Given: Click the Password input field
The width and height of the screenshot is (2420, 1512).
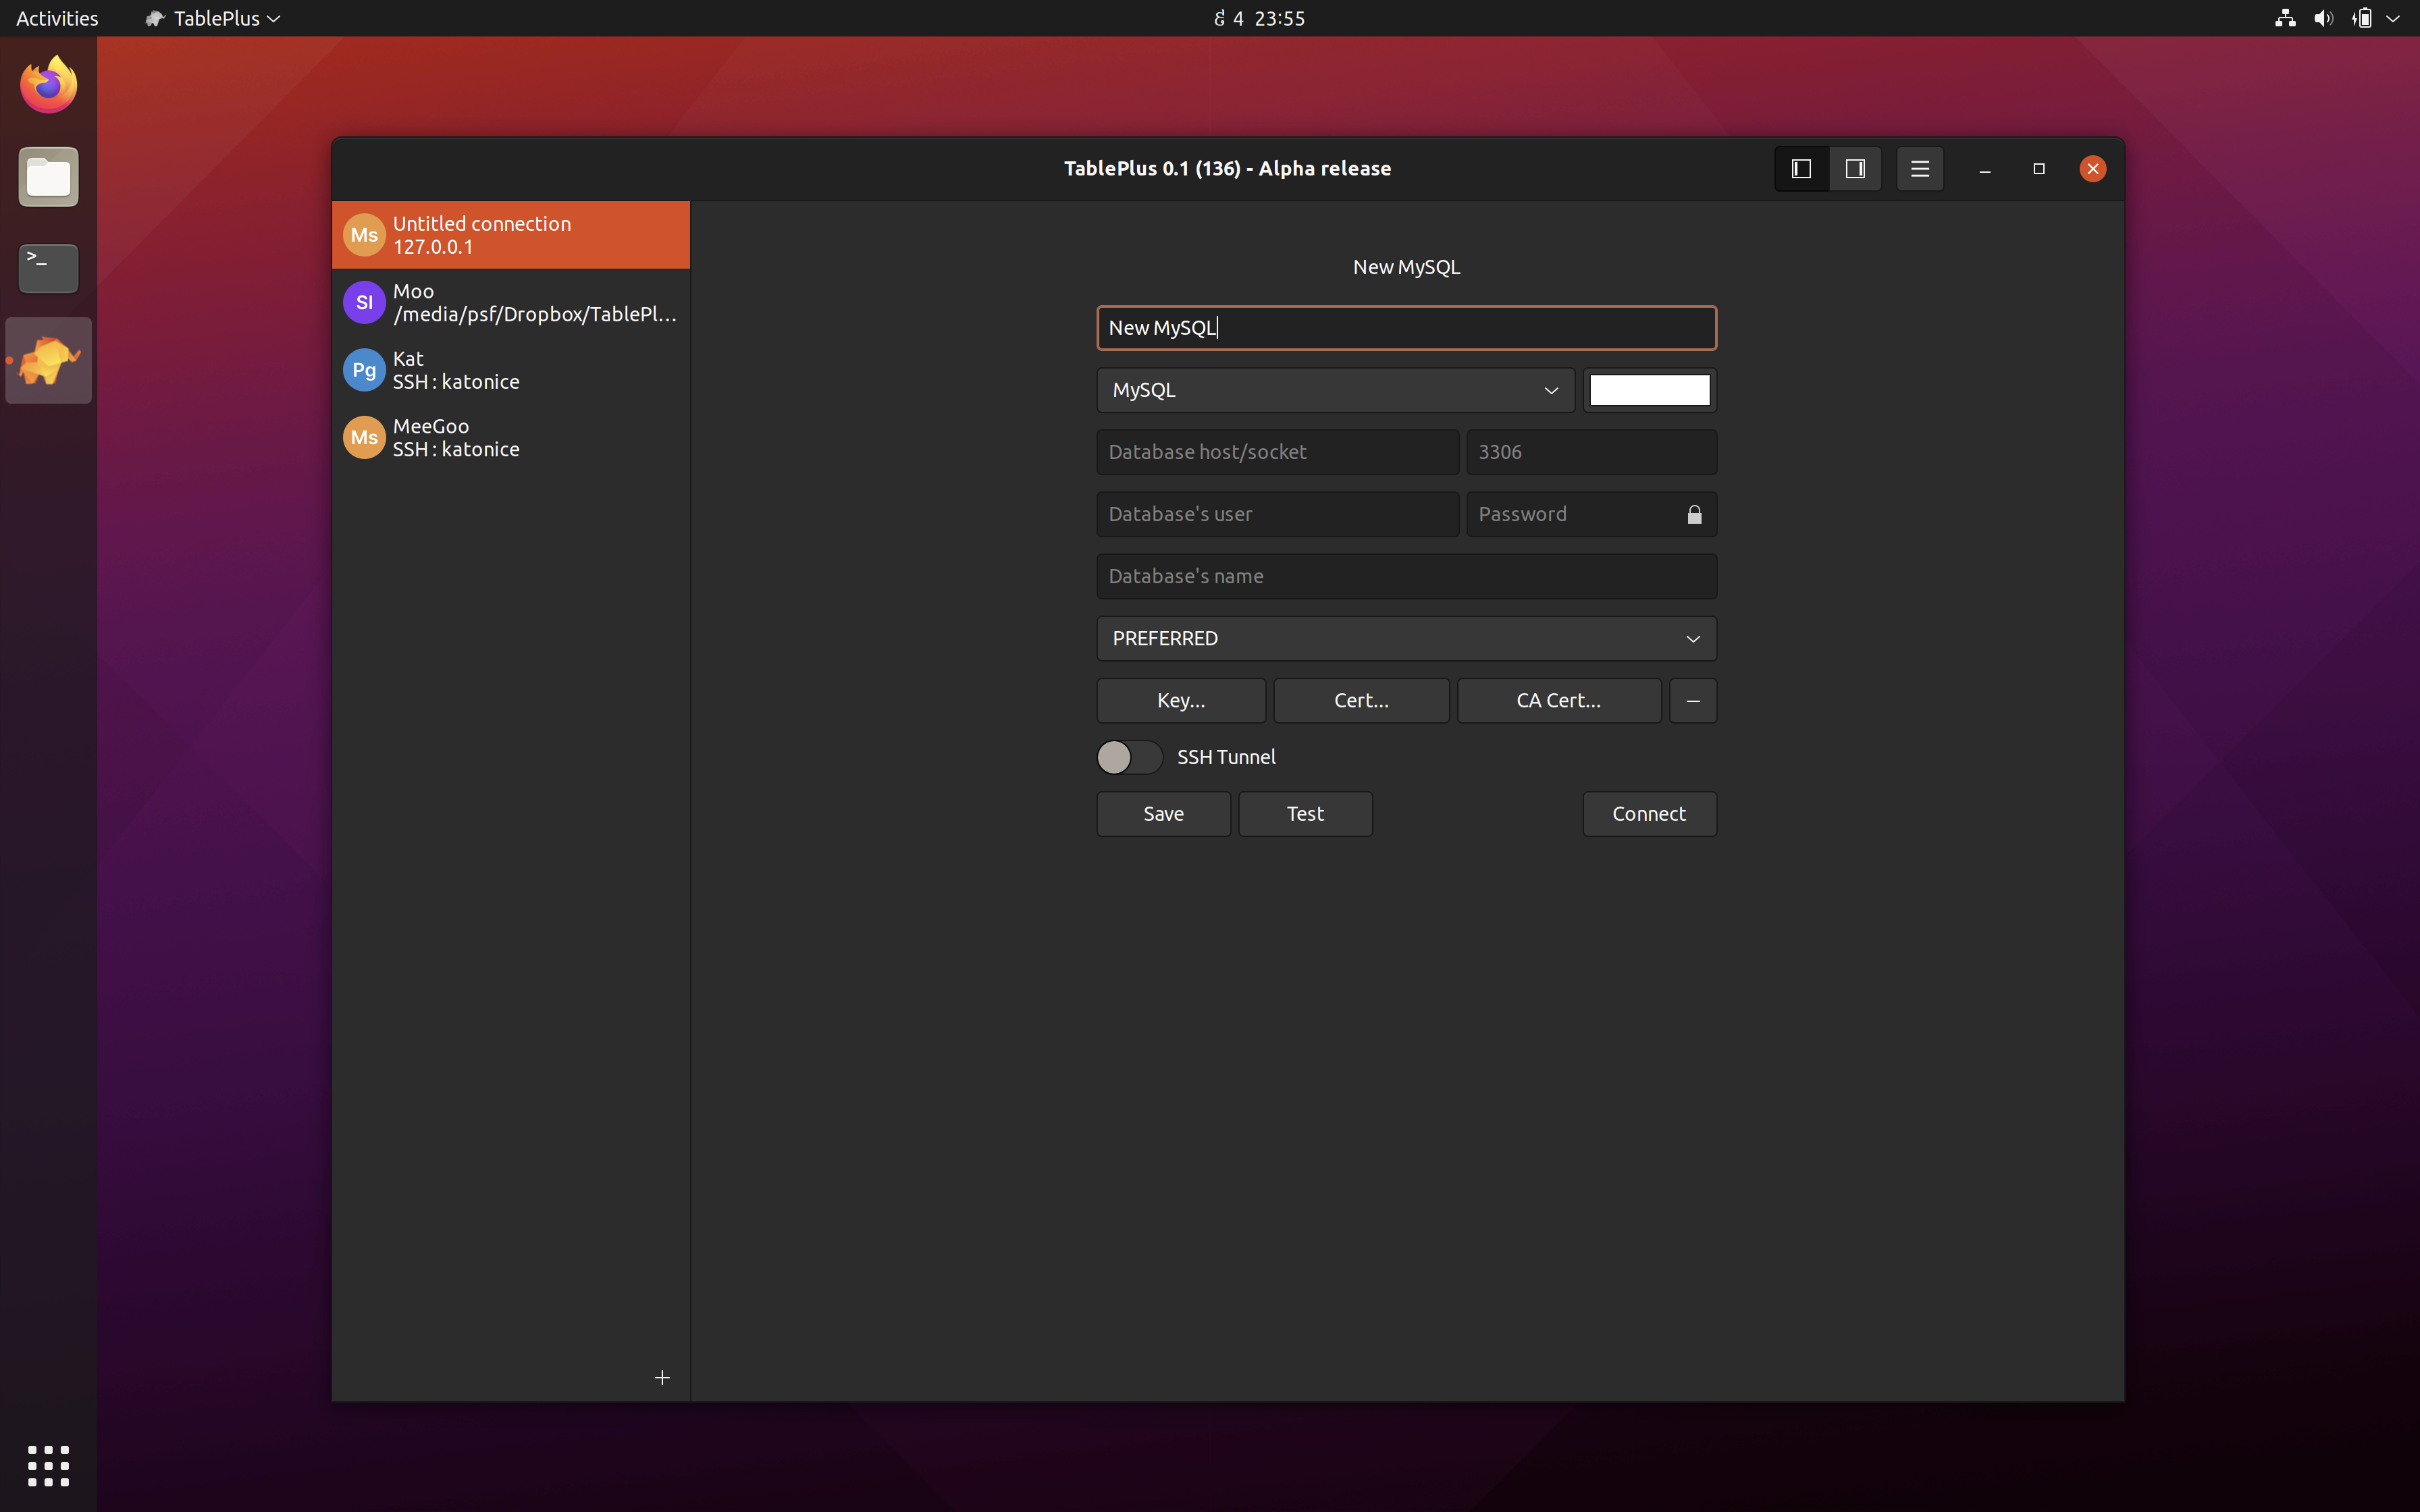Looking at the screenshot, I should [x=1591, y=514].
